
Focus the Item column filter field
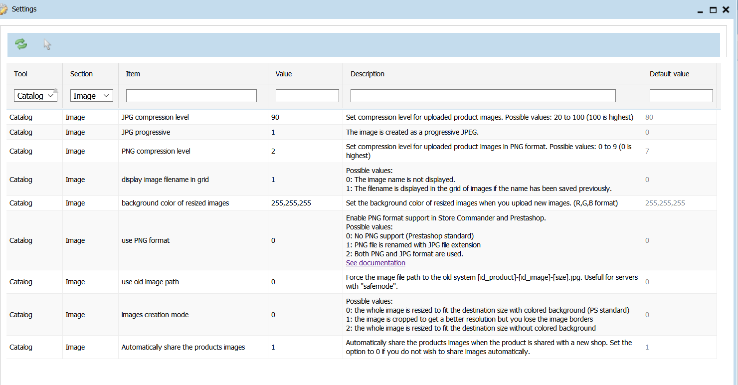pyautogui.click(x=191, y=96)
